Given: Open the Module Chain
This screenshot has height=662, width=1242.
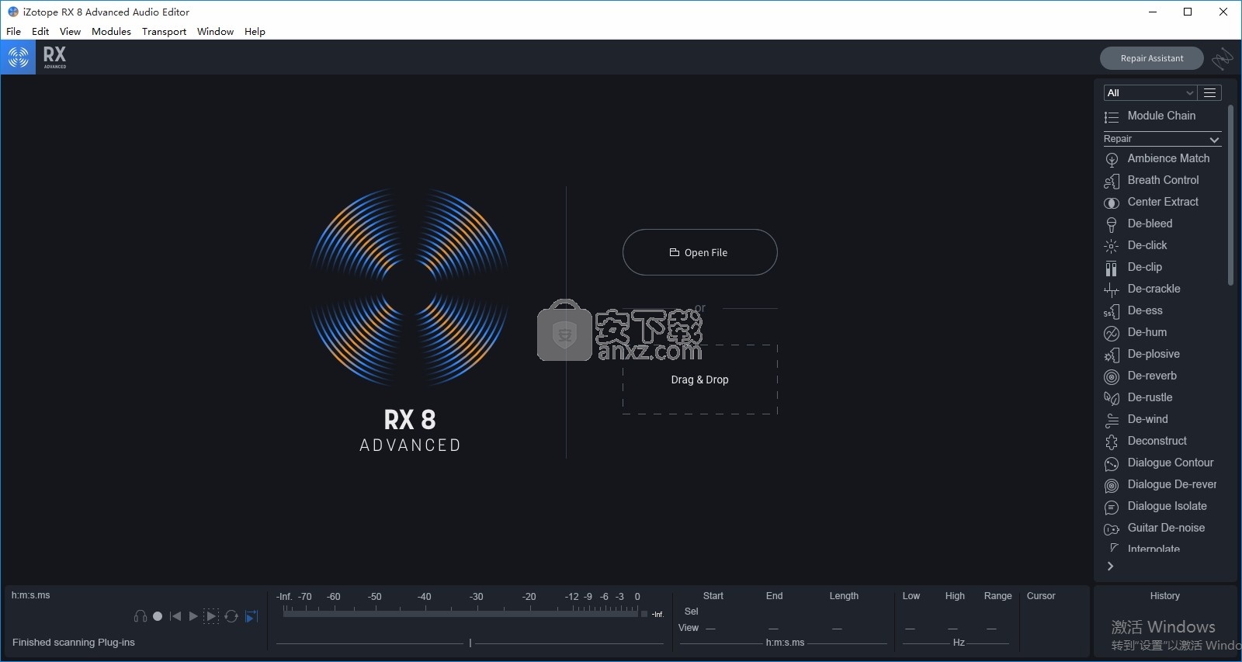Looking at the screenshot, I should coord(1161,116).
